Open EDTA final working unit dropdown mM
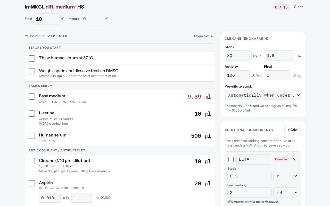This screenshot has width=330, height=206. click(x=286, y=193)
